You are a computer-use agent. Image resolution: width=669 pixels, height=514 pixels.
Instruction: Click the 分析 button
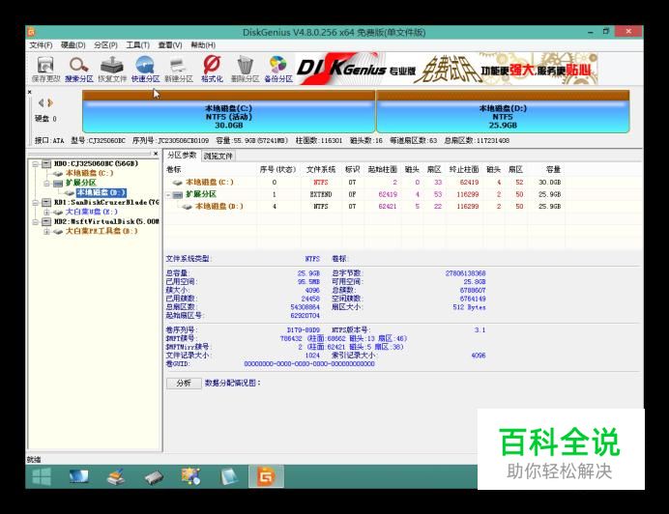(x=184, y=383)
